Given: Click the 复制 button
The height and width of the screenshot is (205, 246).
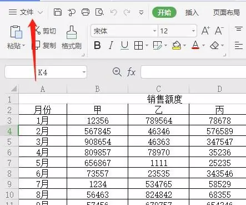Looking at the screenshot, I should tap(44, 46).
